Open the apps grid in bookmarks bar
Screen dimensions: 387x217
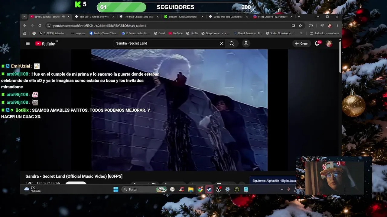point(24,33)
